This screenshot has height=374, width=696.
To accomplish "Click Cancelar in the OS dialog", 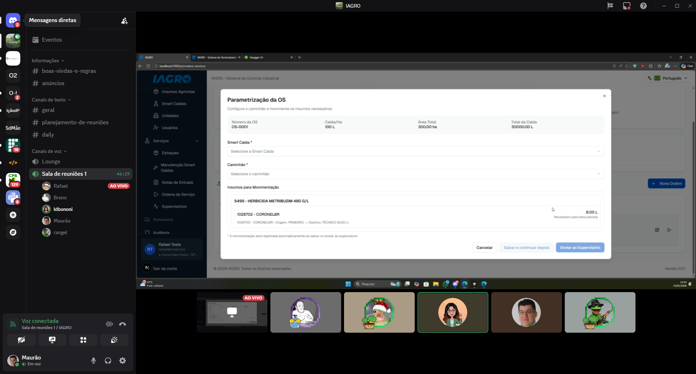I will 484,248.
